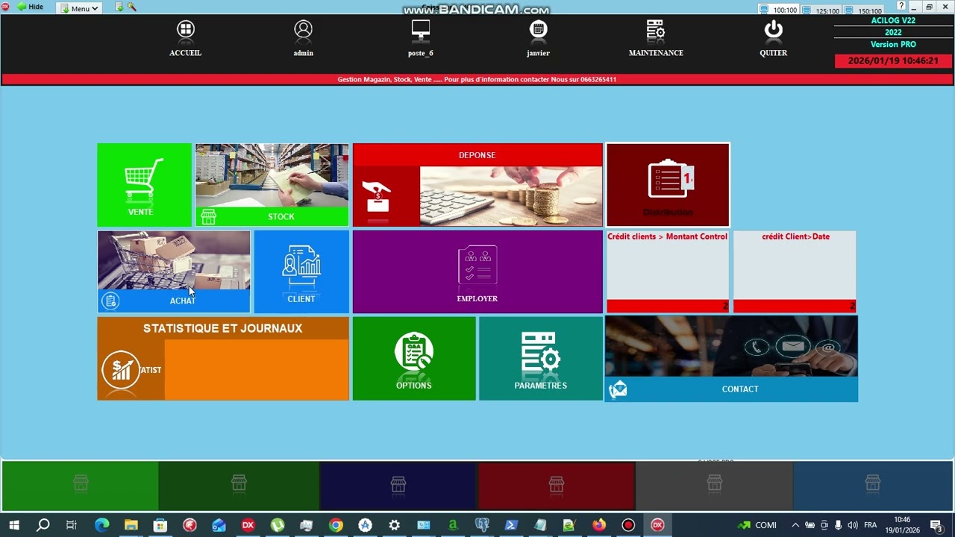Set window scale to 125:100
This screenshot has height=537, width=955.
point(820,10)
